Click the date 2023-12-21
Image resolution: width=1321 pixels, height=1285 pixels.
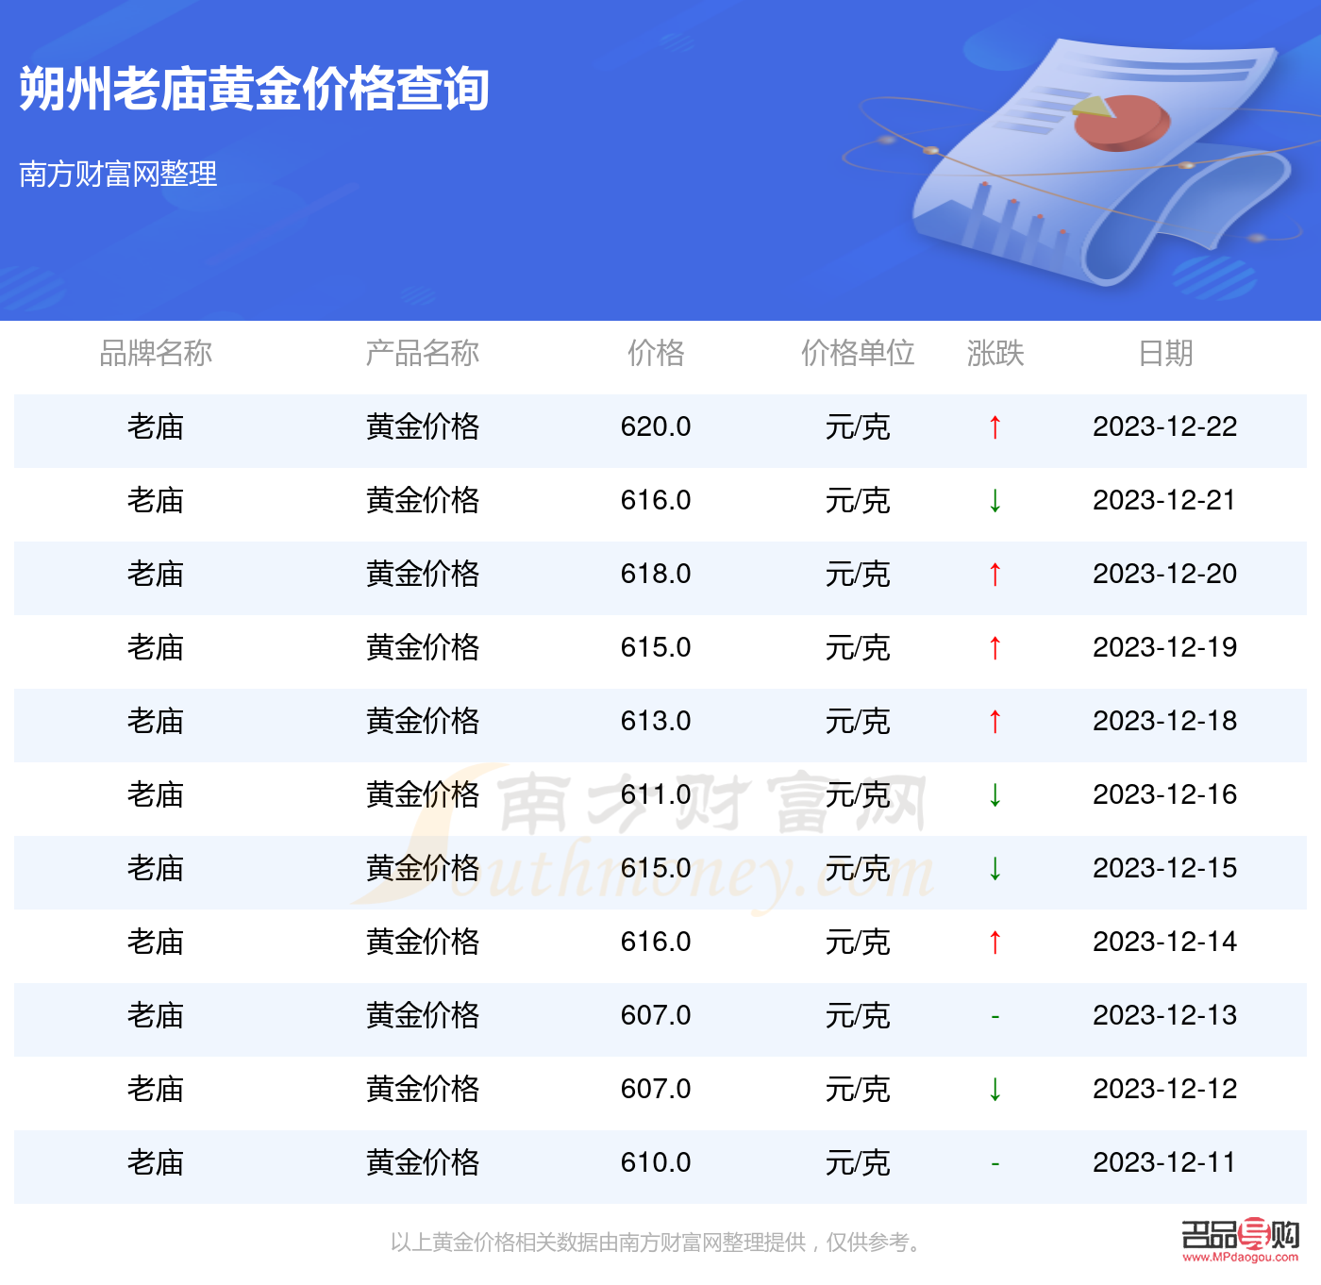[x=1165, y=500]
